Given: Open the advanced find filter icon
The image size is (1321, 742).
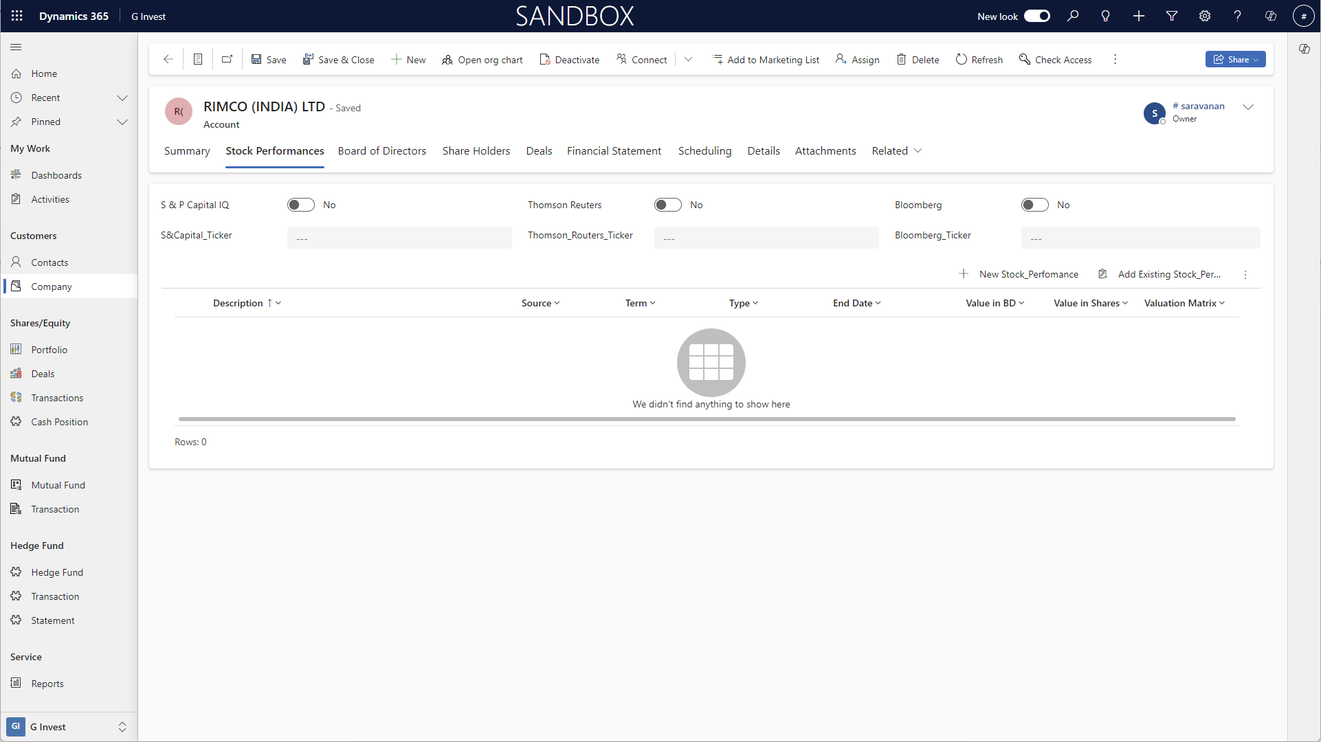Looking at the screenshot, I should coord(1172,16).
